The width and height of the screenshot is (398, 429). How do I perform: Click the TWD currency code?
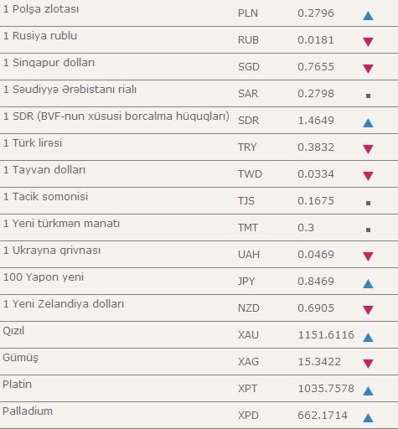point(250,174)
